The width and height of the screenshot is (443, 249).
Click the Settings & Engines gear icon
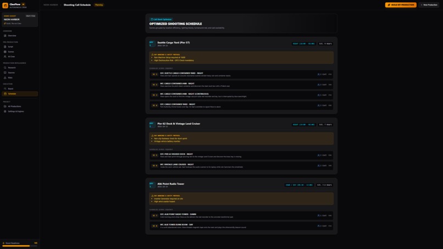pos(5,112)
